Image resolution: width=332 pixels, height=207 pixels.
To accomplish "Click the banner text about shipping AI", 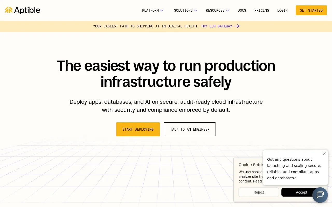I will point(146,26).
